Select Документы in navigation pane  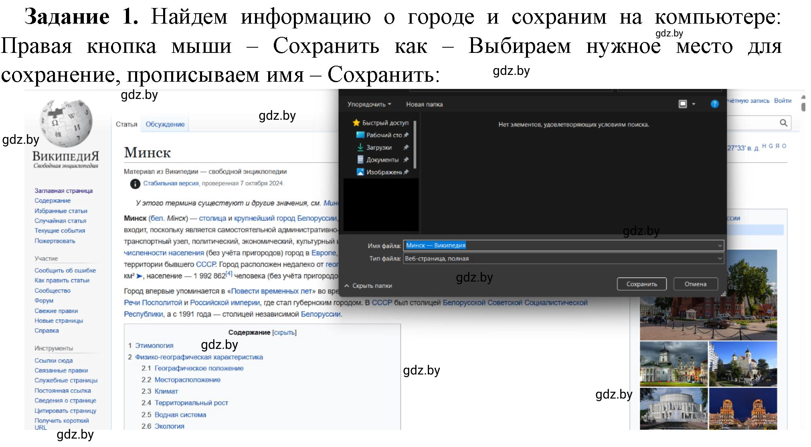click(382, 159)
